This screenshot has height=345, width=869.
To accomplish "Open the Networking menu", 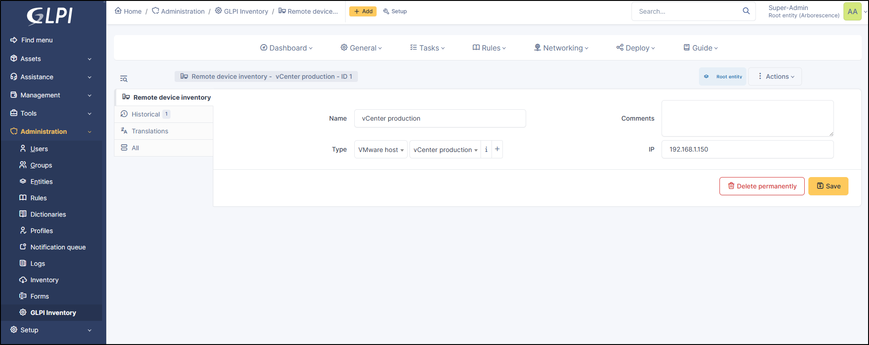I will [x=561, y=48].
